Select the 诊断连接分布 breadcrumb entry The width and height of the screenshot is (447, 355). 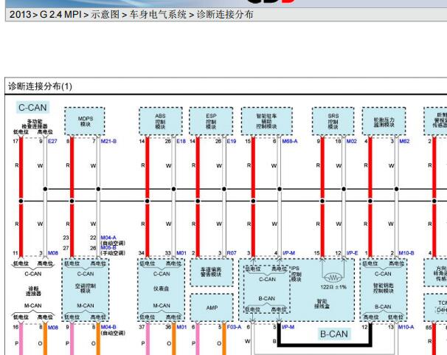225,14
